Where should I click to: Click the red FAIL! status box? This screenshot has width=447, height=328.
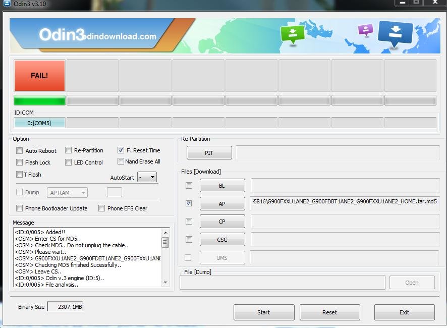[x=39, y=76]
